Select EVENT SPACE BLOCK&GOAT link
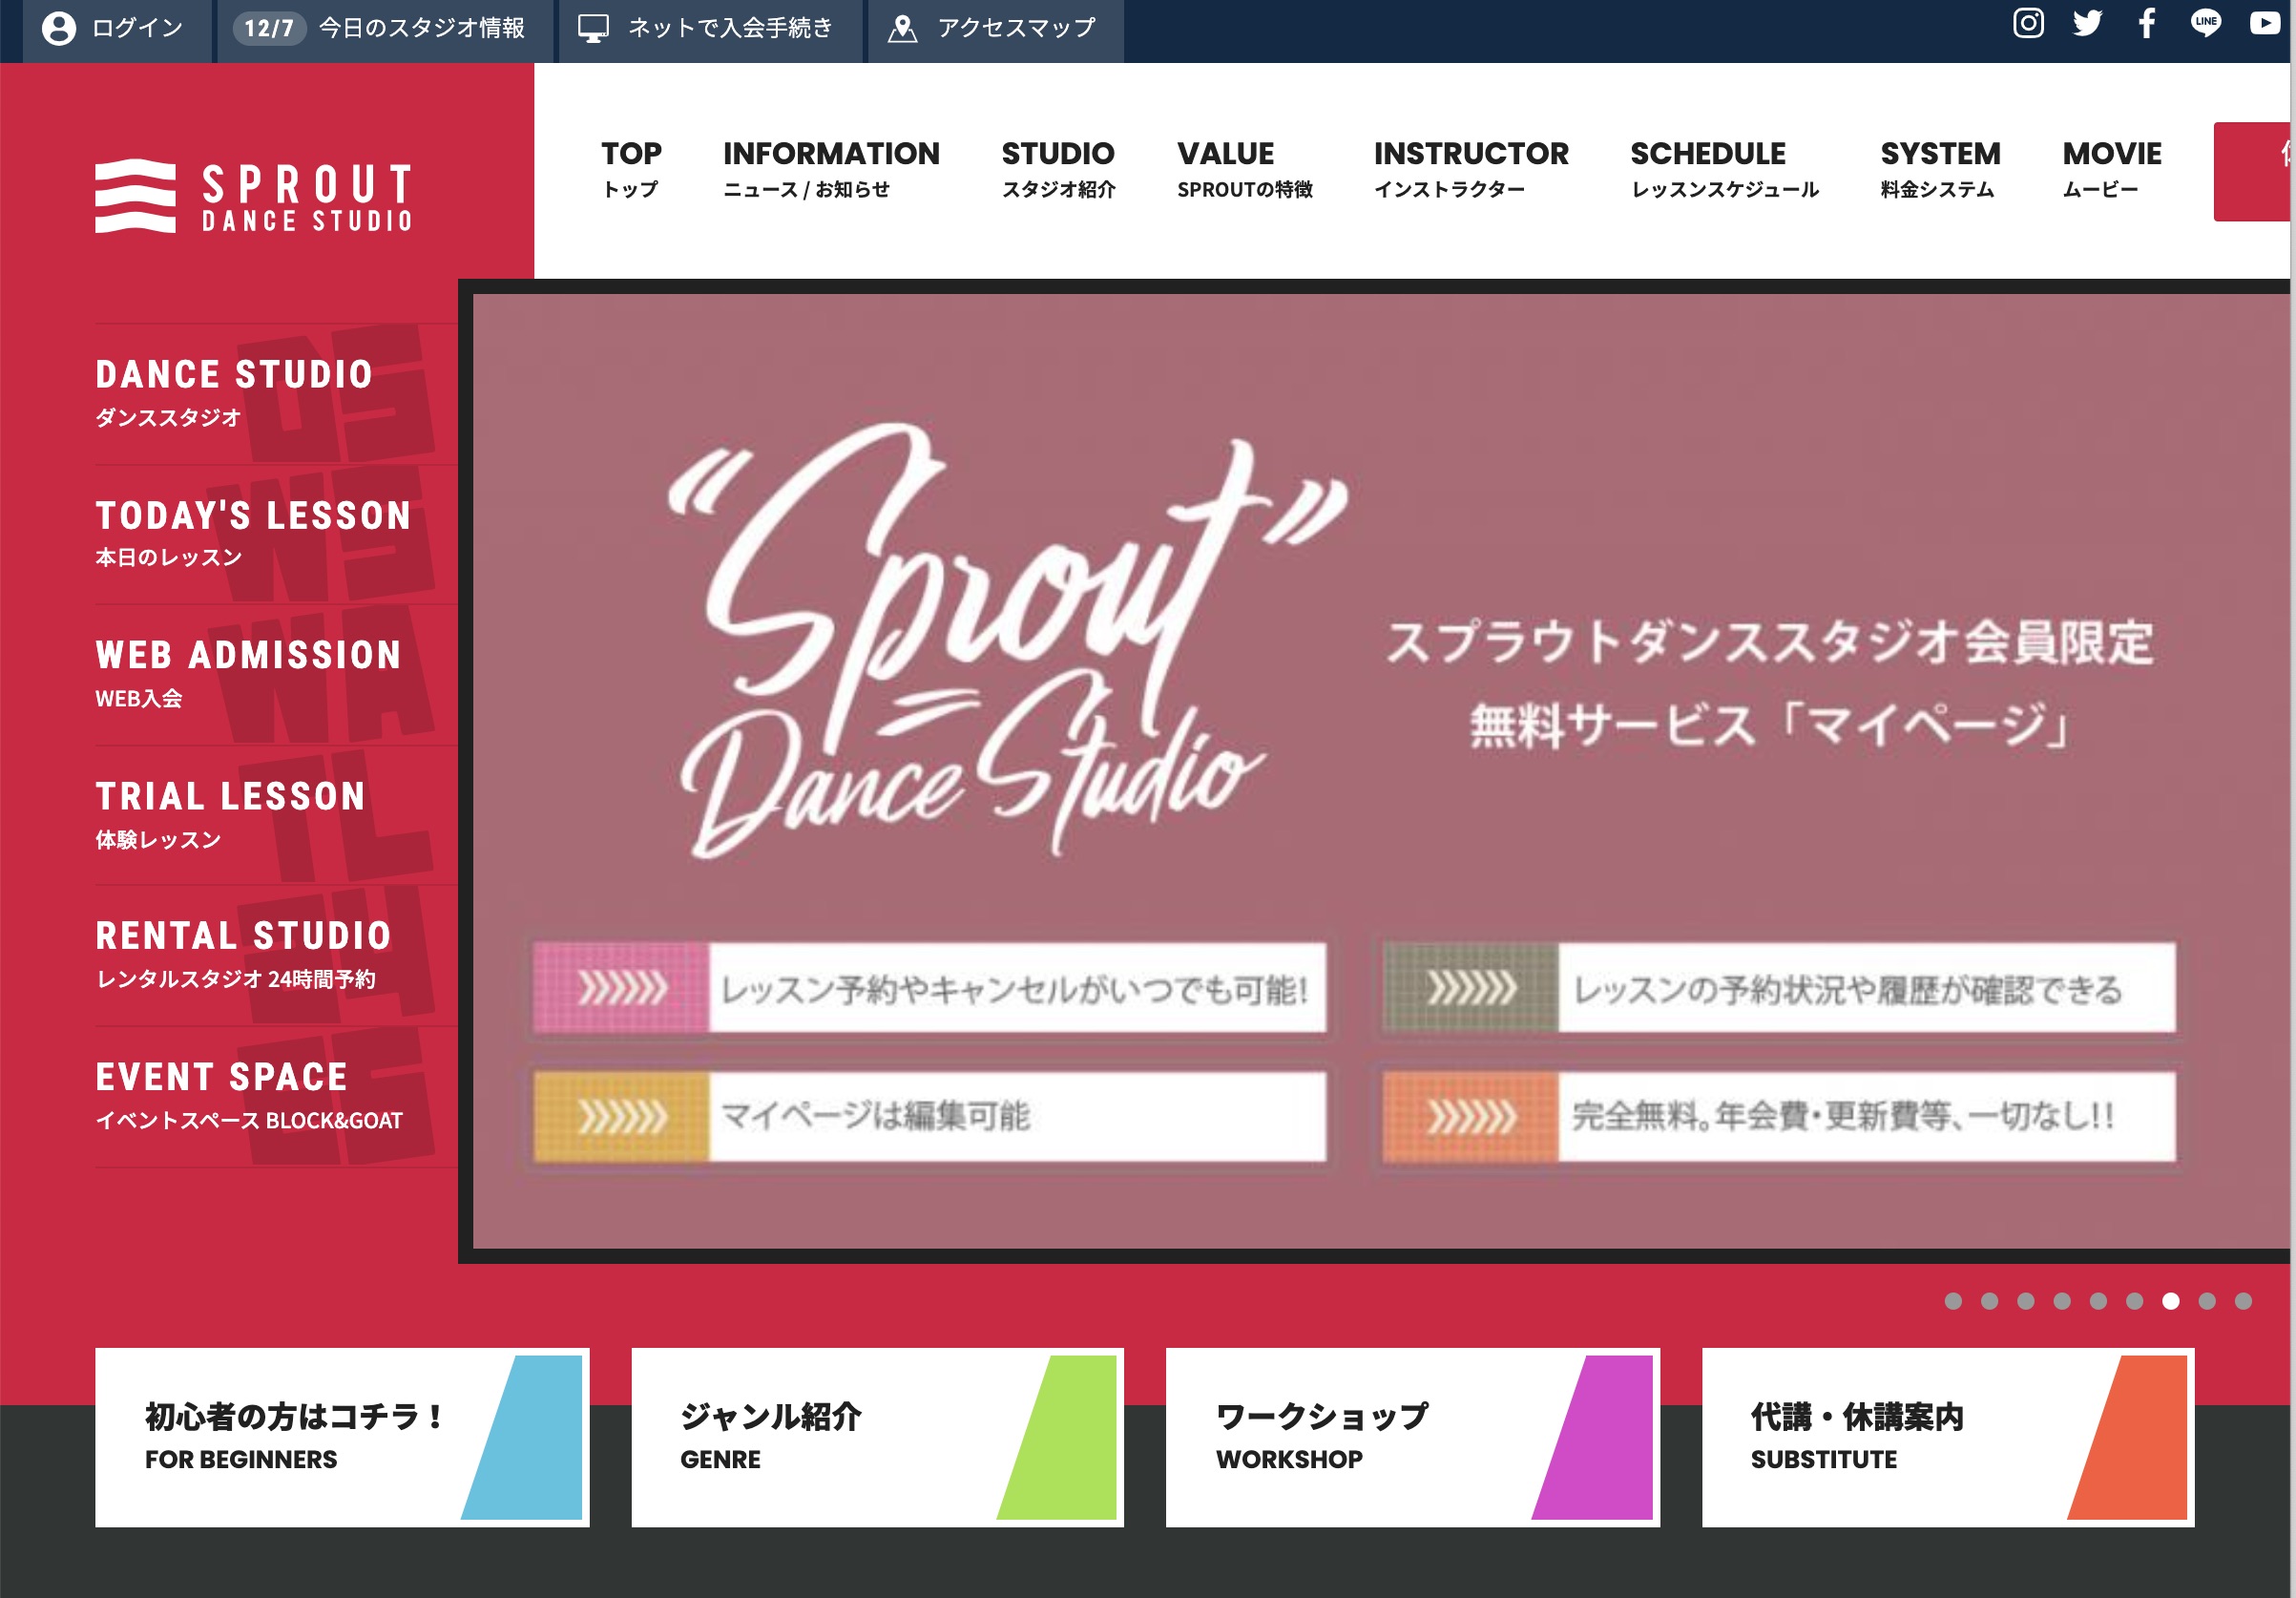This screenshot has height=1598, width=2296. point(276,1097)
